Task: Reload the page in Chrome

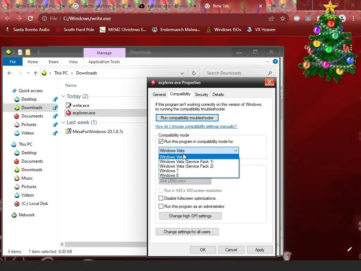Action: (x=30, y=18)
